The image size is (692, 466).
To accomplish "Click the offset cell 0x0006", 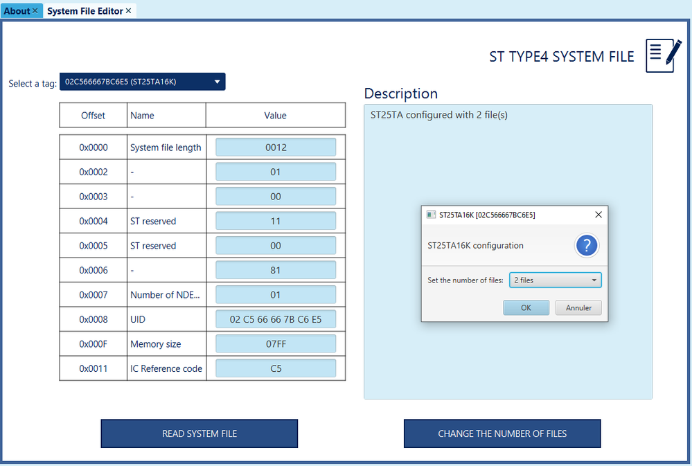I will (x=93, y=270).
